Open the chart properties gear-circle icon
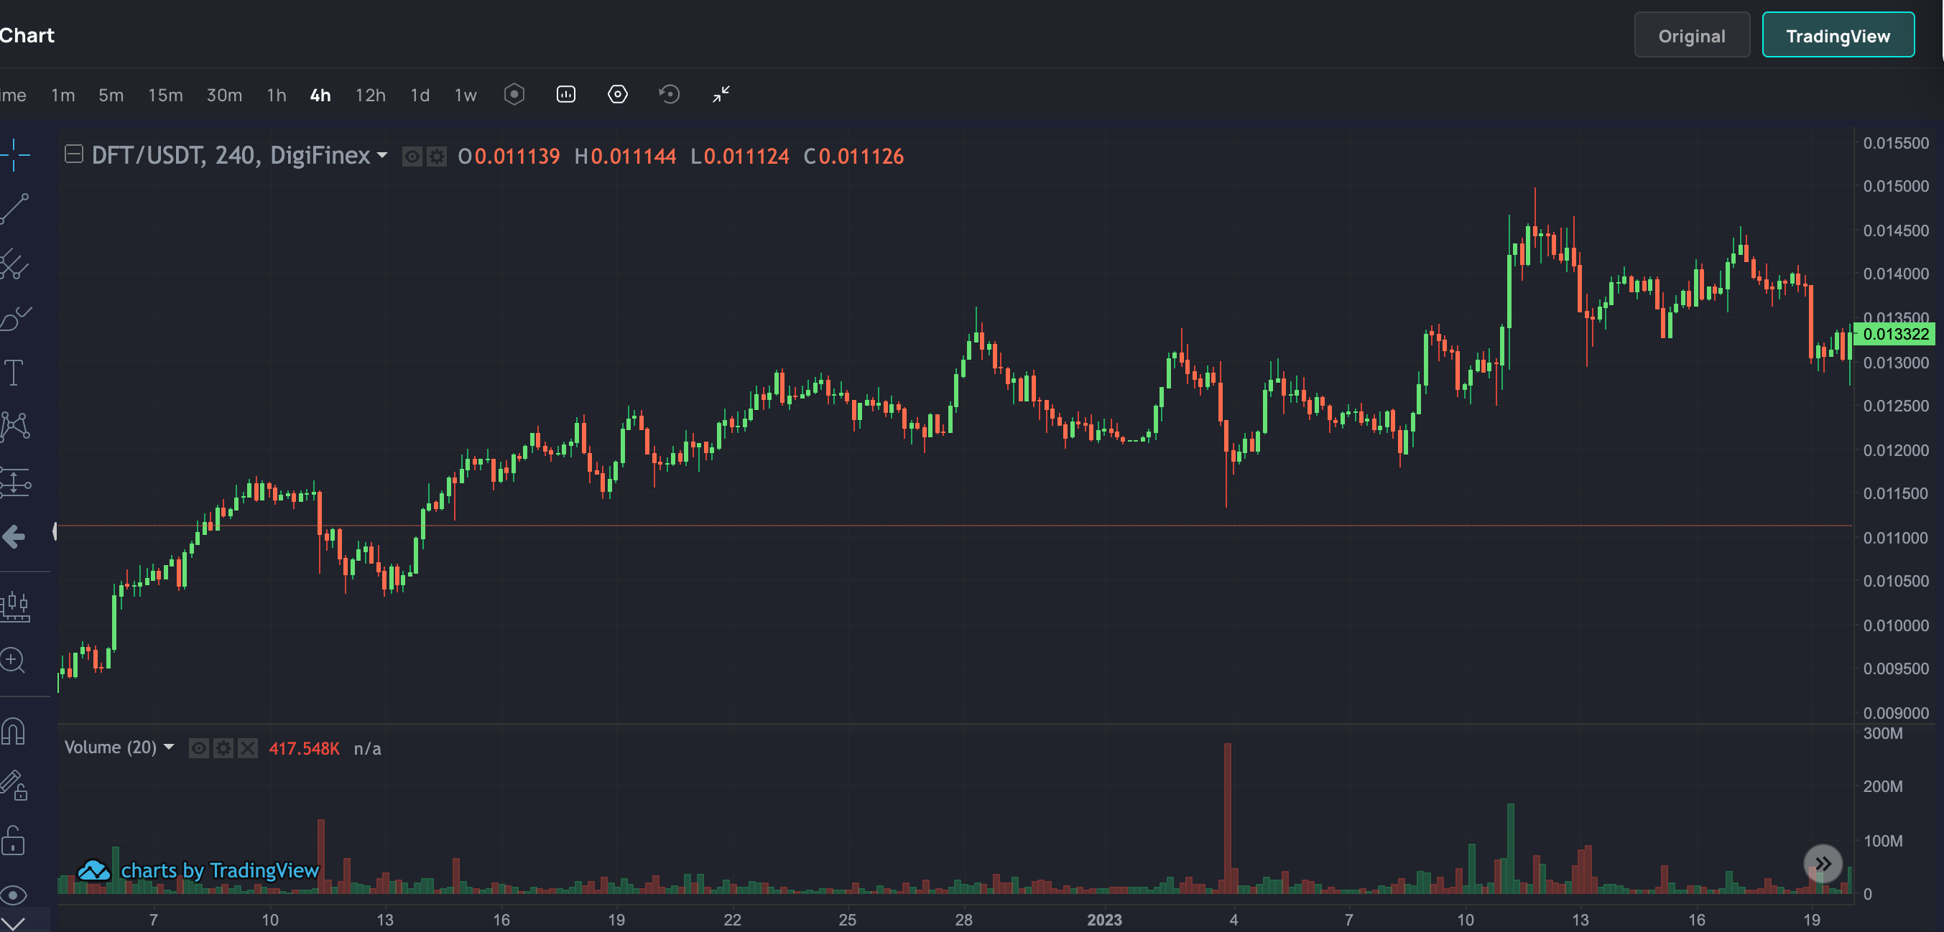 tap(617, 95)
